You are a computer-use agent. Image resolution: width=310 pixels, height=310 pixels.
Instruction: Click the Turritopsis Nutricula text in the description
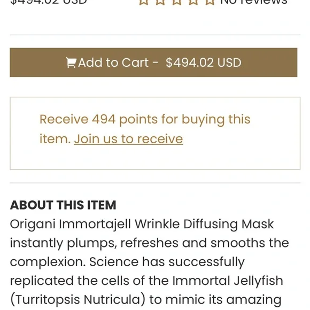[77, 299]
